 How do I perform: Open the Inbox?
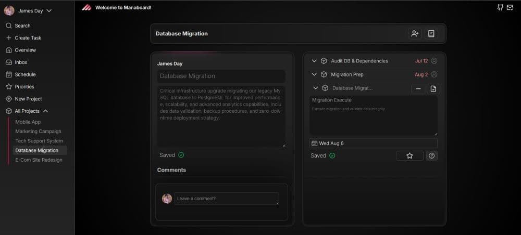tap(21, 62)
